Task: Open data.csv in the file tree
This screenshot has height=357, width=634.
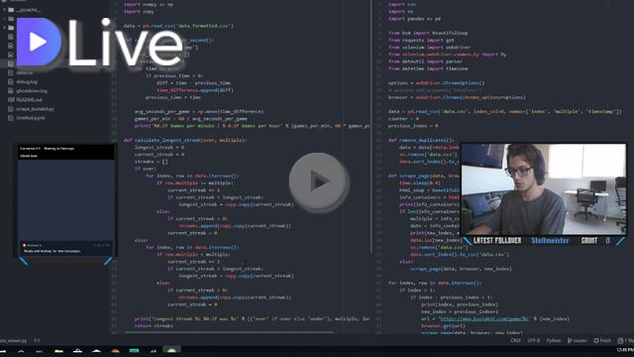Action: click(24, 72)
